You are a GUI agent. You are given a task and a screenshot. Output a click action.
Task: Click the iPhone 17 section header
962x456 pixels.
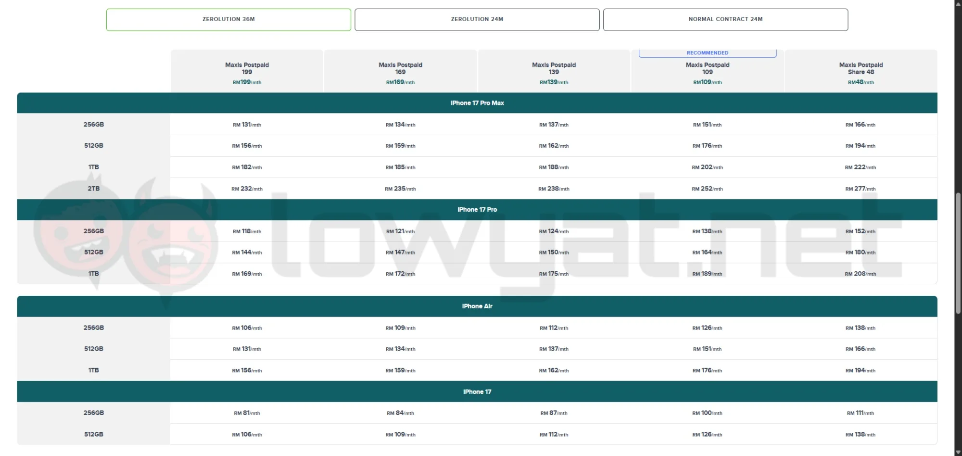coord(477,392)
